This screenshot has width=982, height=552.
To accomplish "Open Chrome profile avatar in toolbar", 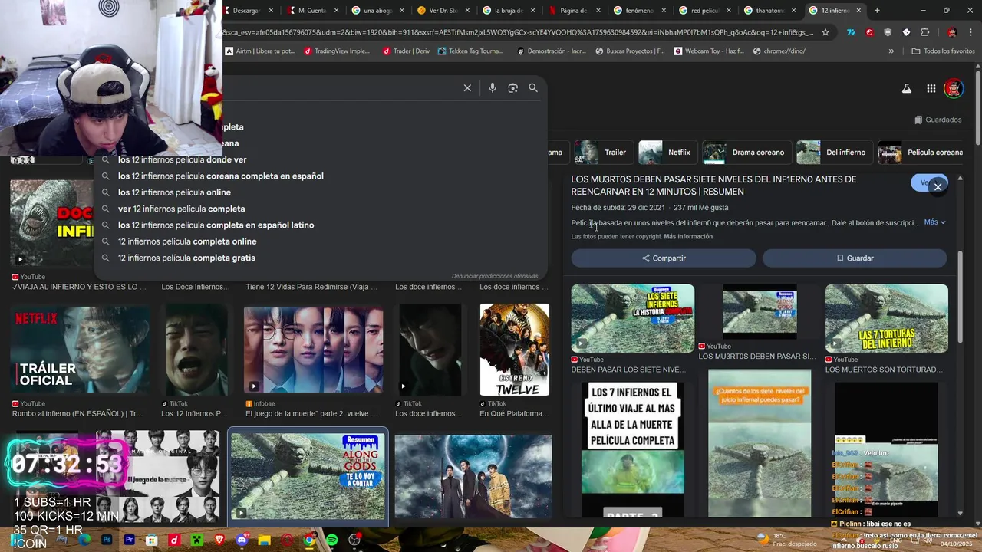I will 952,32.
